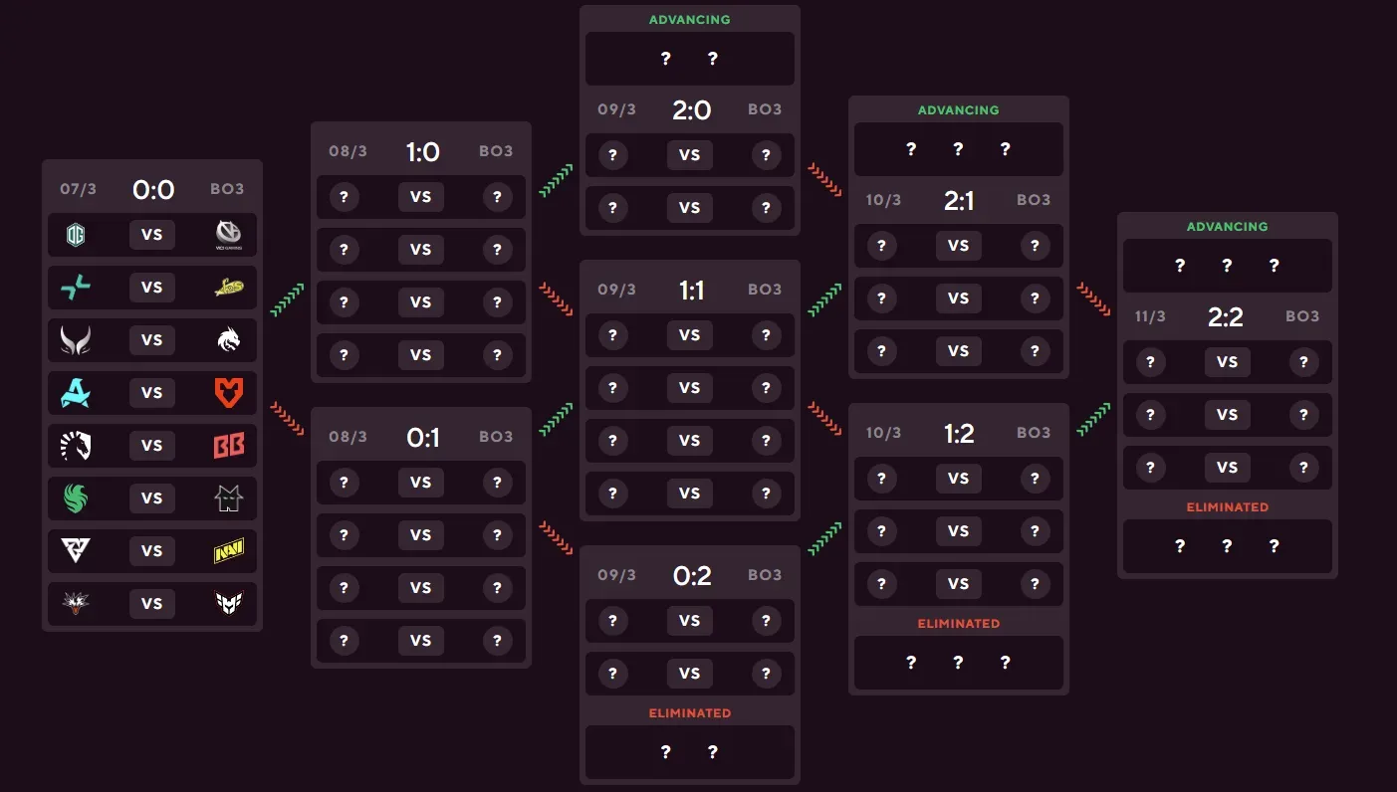Open the Team Liquid horse logo
The image size is (1397, 792).
tap(76, 446)
